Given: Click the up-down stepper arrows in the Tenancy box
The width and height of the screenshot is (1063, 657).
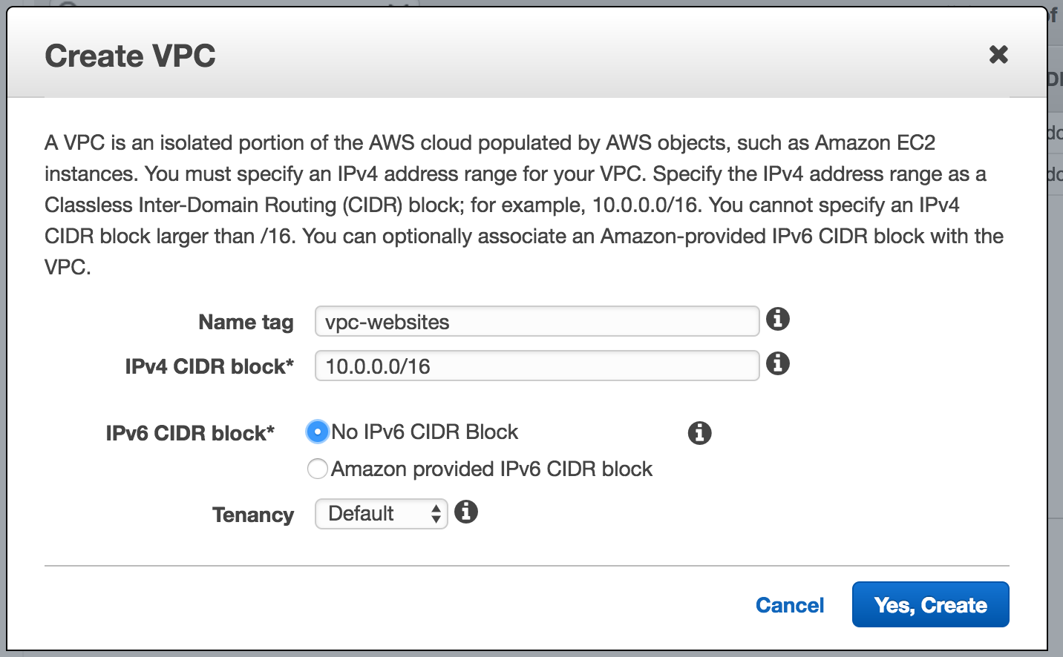Looking at the screenshot, I should point(435,513).
